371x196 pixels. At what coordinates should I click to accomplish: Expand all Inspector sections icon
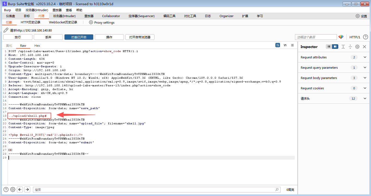point(343,47)
